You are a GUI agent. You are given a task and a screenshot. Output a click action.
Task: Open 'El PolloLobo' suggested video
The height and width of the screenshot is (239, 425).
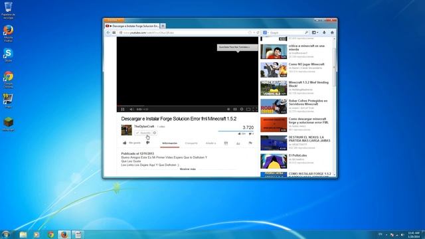[x=297, y=155]
